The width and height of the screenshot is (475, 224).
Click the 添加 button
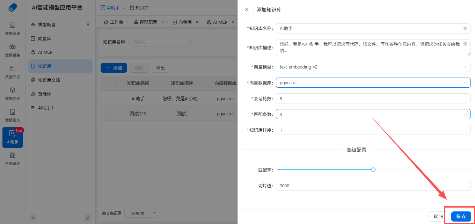coord(114,68)
